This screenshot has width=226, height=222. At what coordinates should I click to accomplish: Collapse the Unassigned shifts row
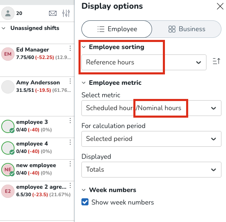[x=4, y=28]
